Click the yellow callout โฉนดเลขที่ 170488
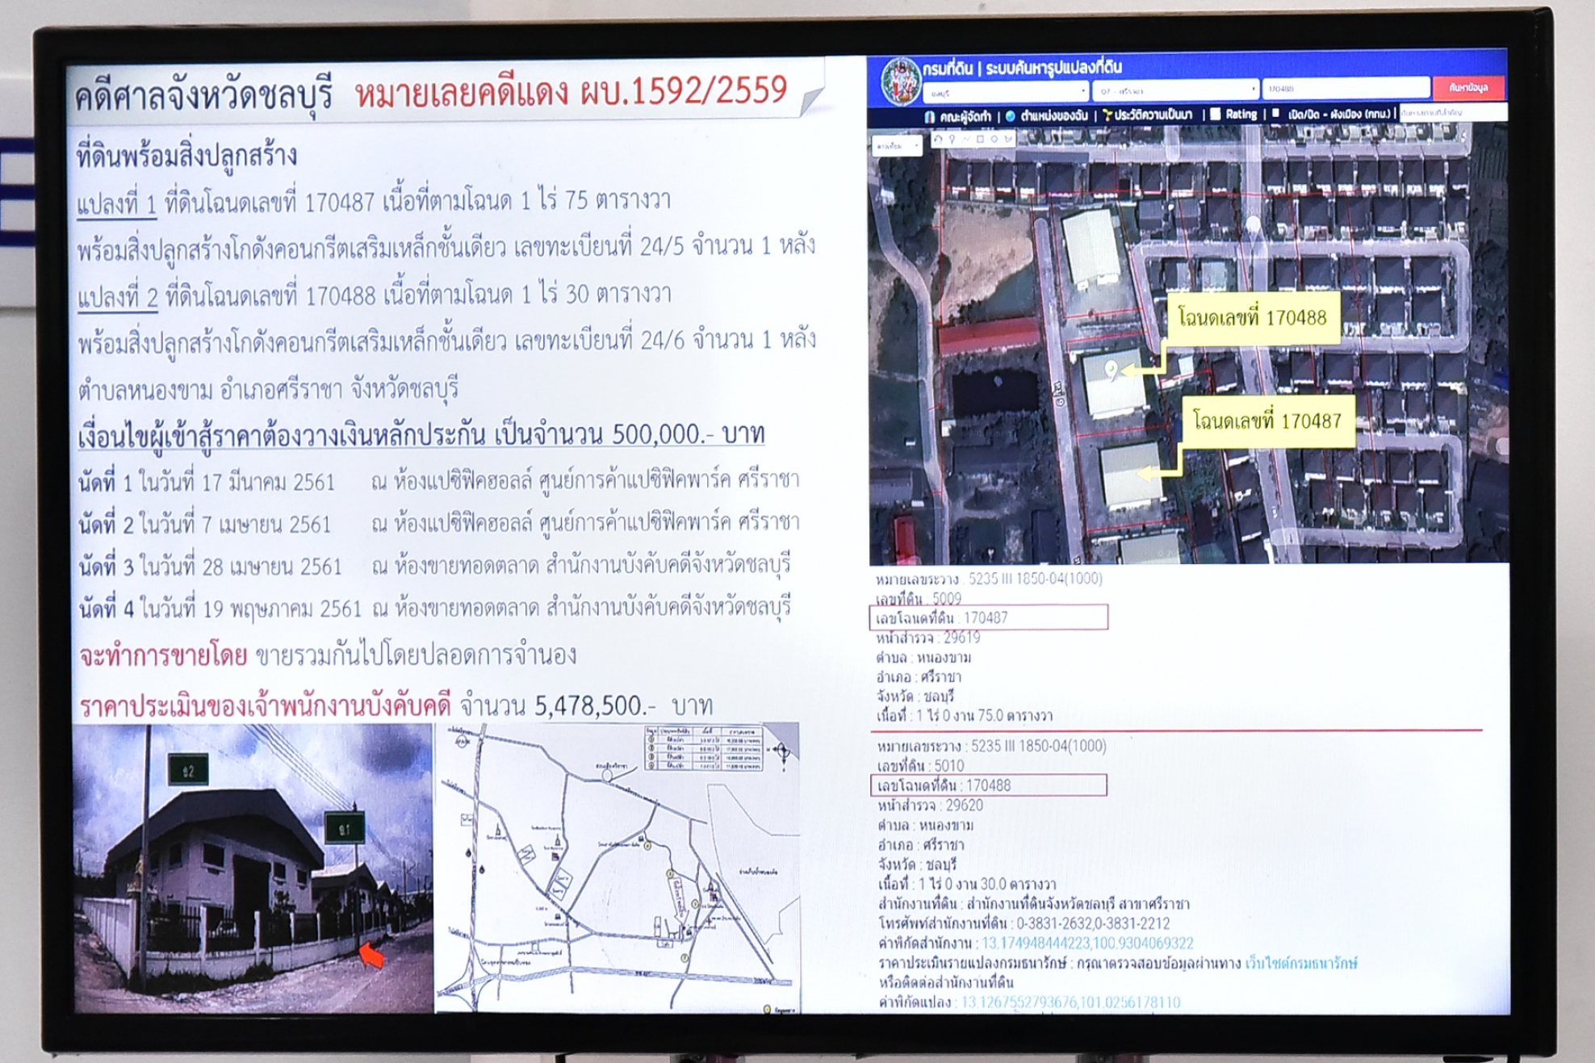Screen dimensions: 1595x1063 [1253, 318]
